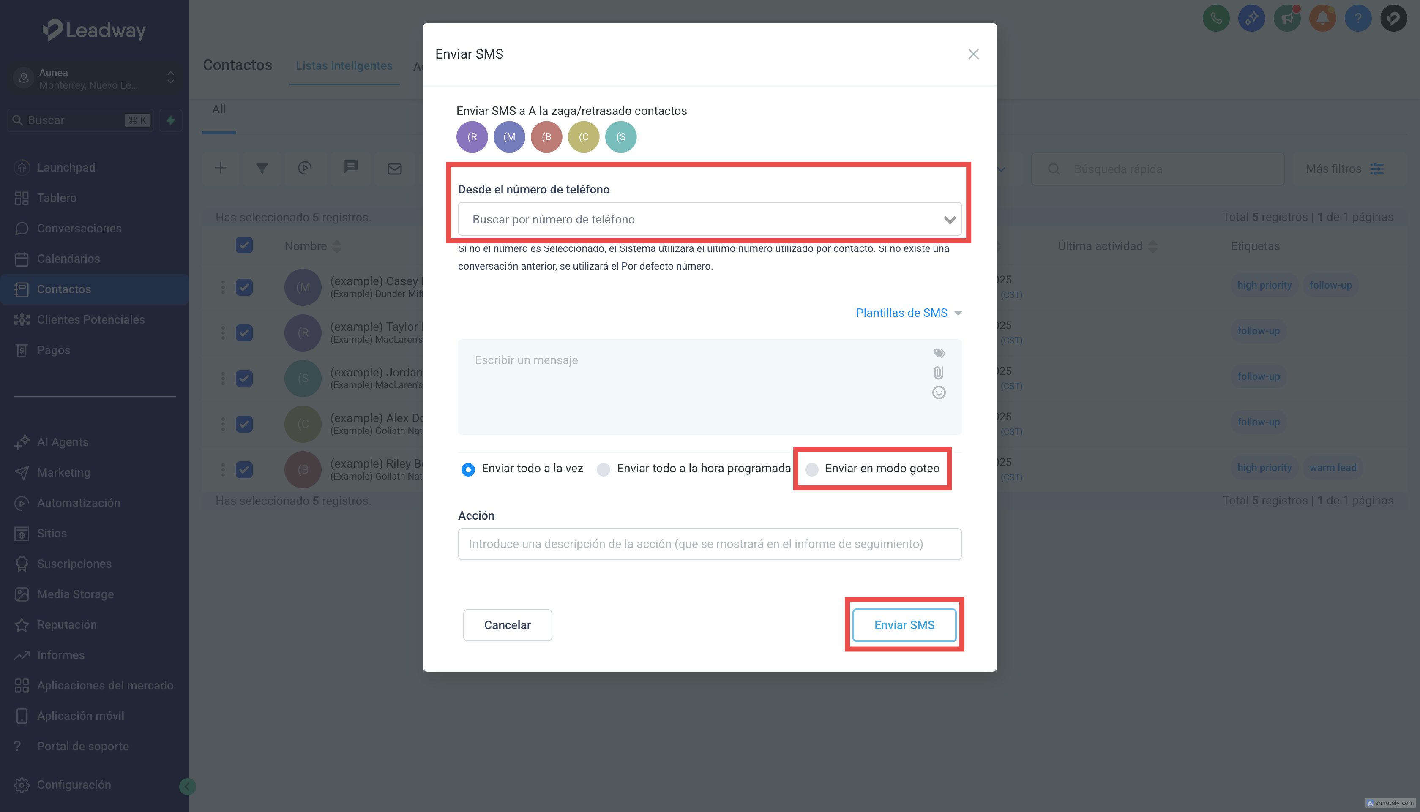Open the emoji picker smiley icon
1420x812 pixels.
tap(939, 392)
